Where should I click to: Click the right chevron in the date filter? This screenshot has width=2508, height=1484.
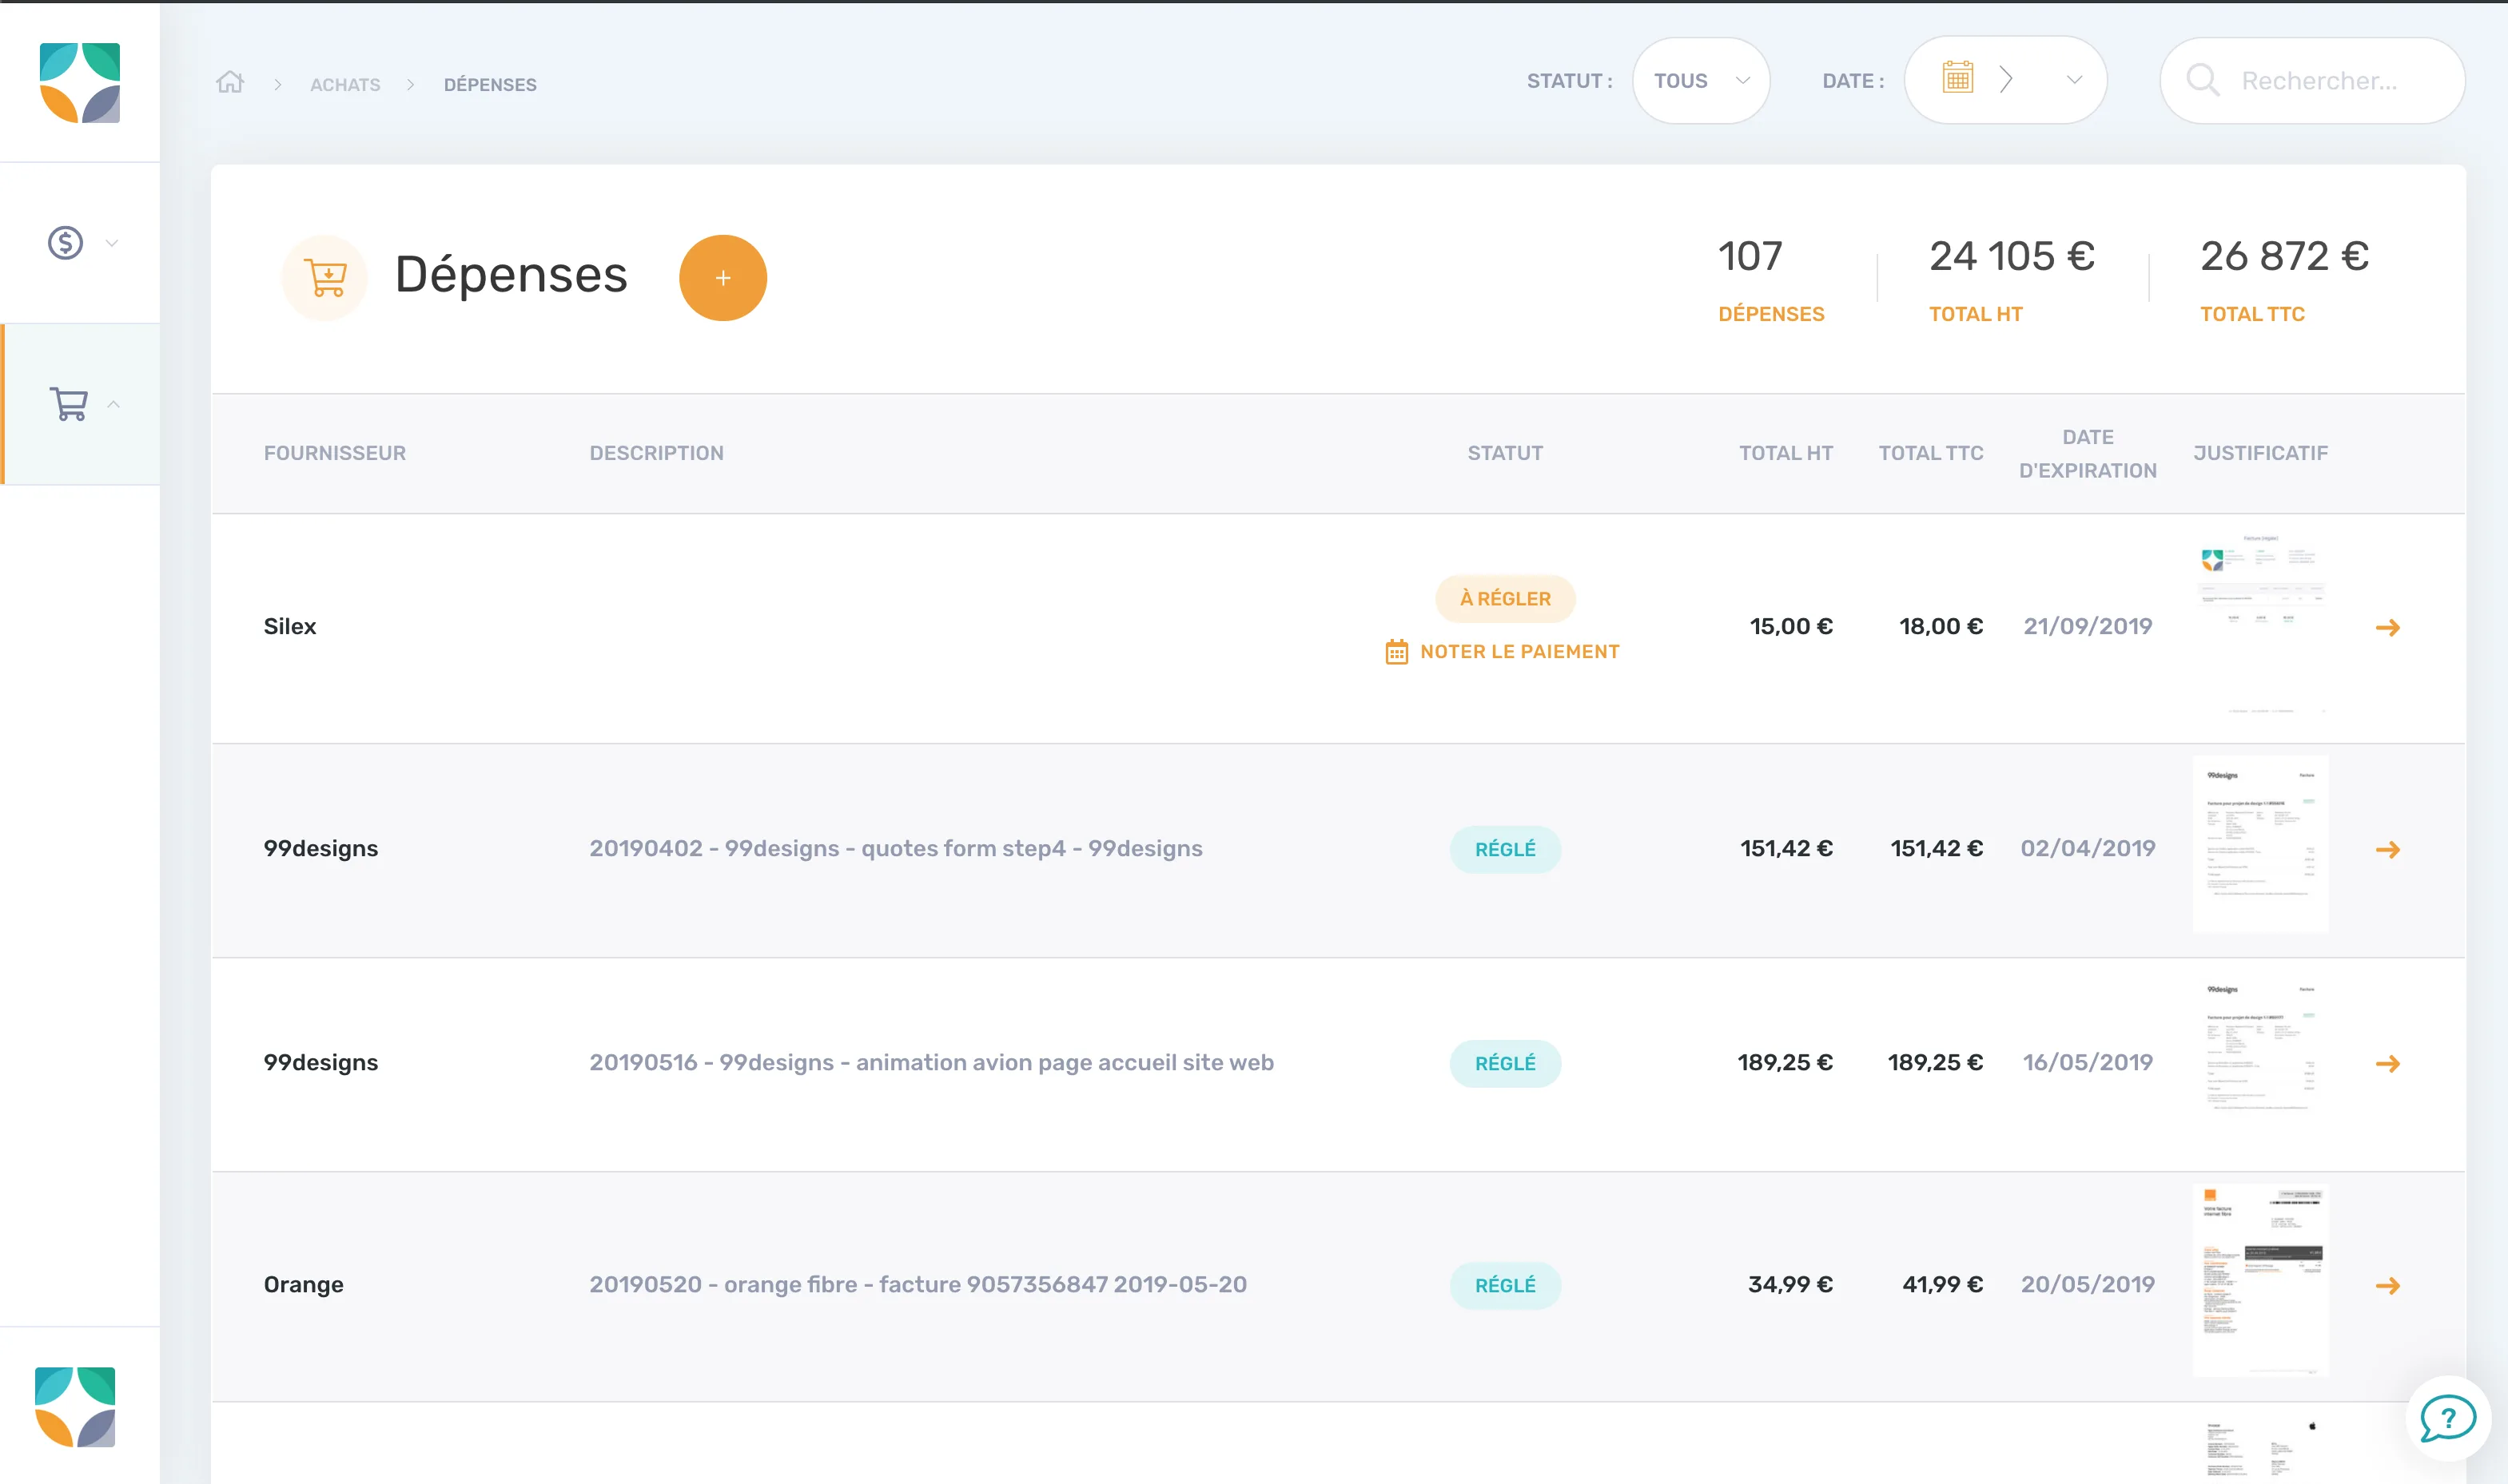(x=2006, y=79)
